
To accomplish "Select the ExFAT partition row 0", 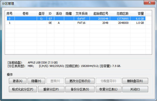I will [76, 19].
